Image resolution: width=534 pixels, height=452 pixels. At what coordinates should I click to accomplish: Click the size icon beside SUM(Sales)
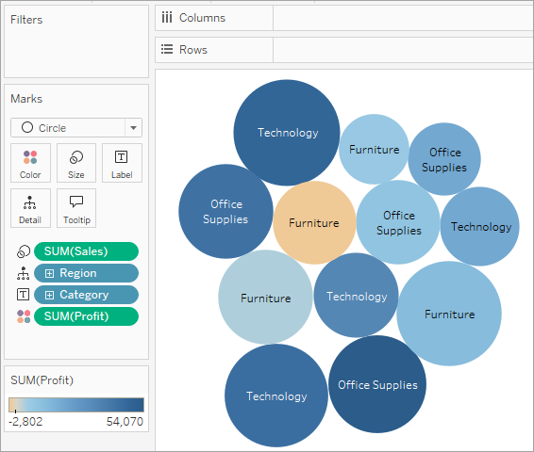(x=24, y=251)
